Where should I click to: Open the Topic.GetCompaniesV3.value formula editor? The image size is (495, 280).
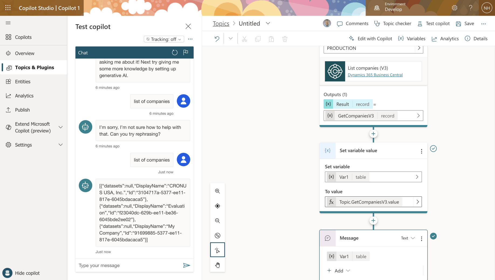point(373,202)
